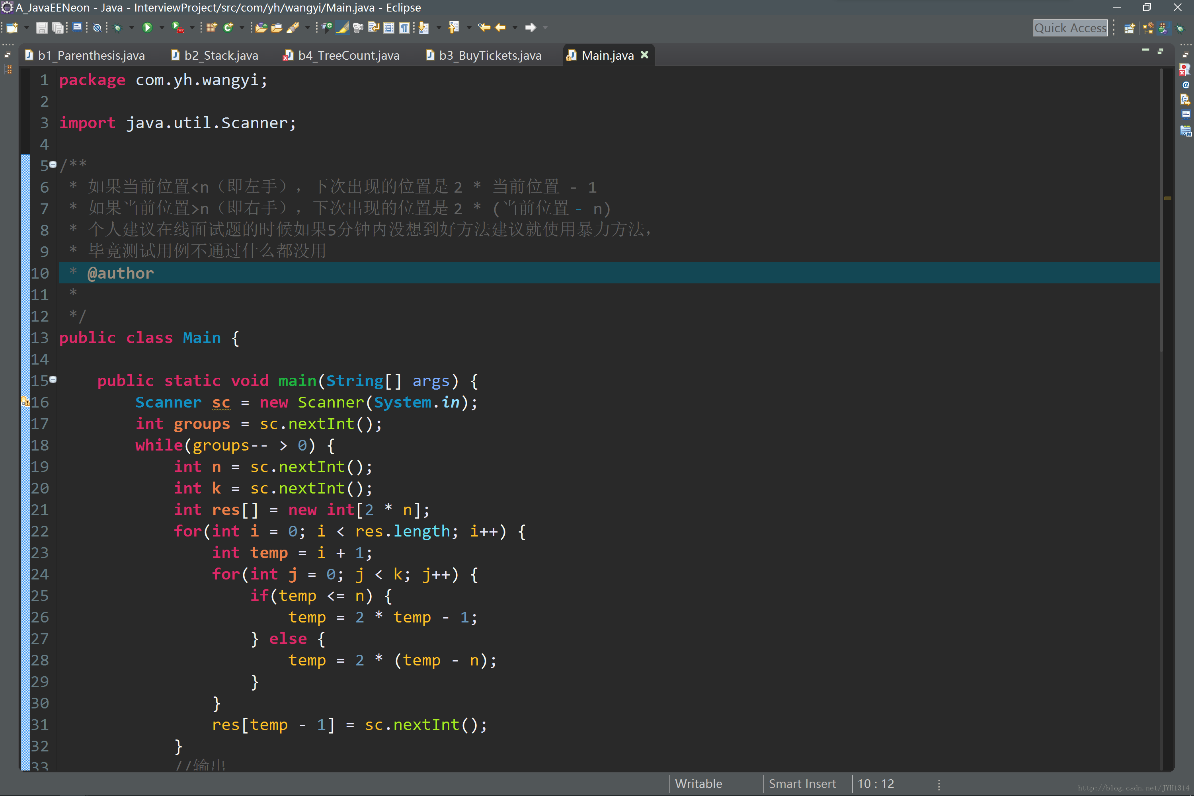Open the red problems view icon in right trim
Screen dimensions: 1194x796
pyautogui.click(x=1185, y=70)
